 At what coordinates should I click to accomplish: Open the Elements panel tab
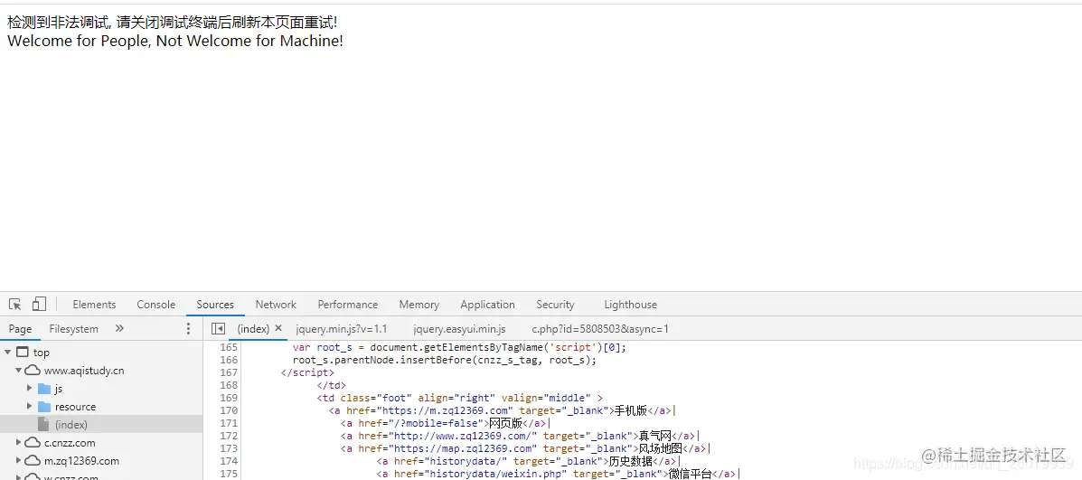94,304
